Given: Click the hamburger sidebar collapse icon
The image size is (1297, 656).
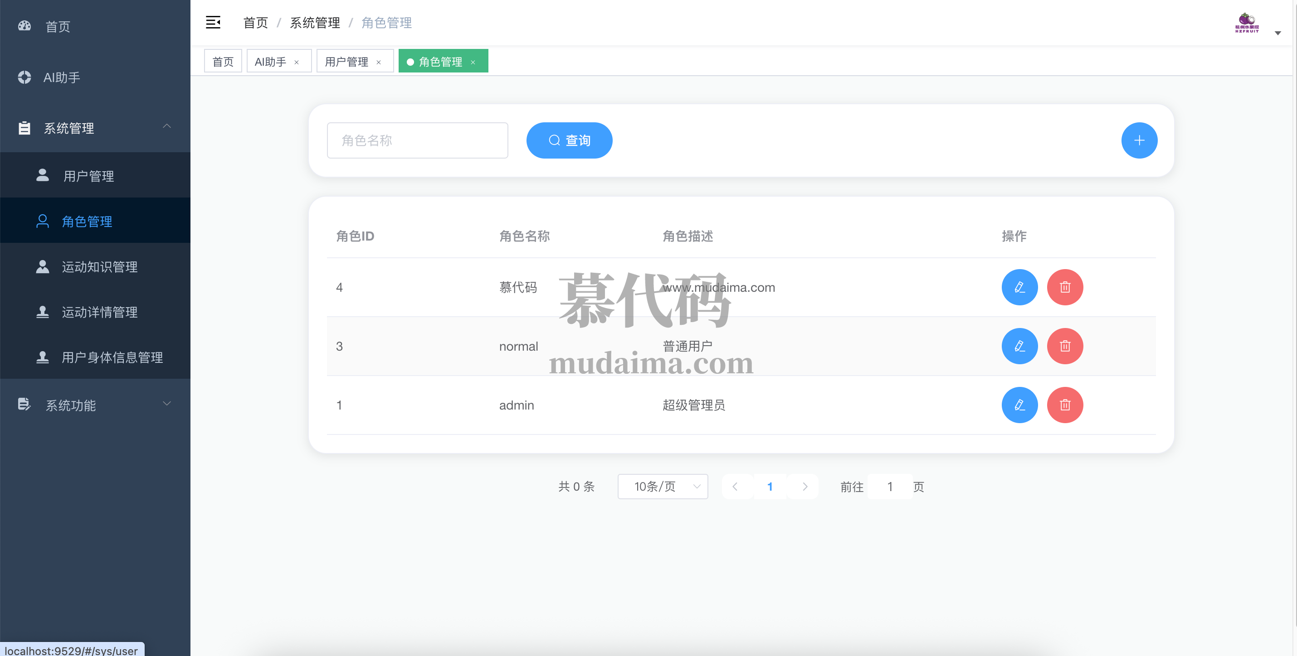Looking at the screenshot, I should click(213, 23).
